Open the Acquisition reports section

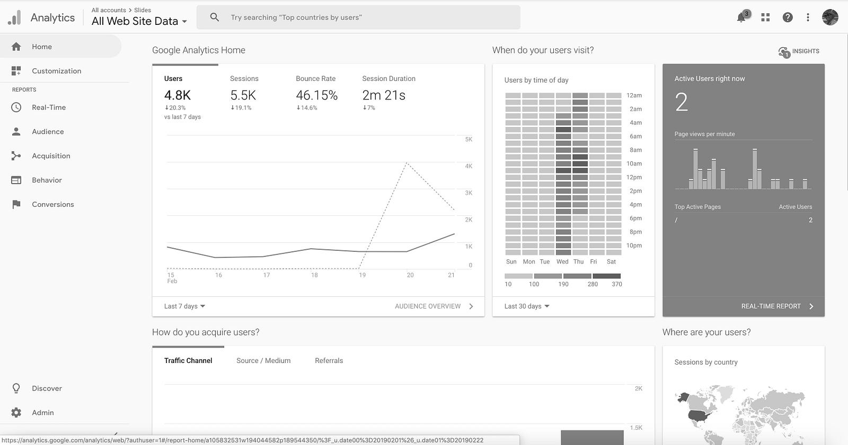60,156
